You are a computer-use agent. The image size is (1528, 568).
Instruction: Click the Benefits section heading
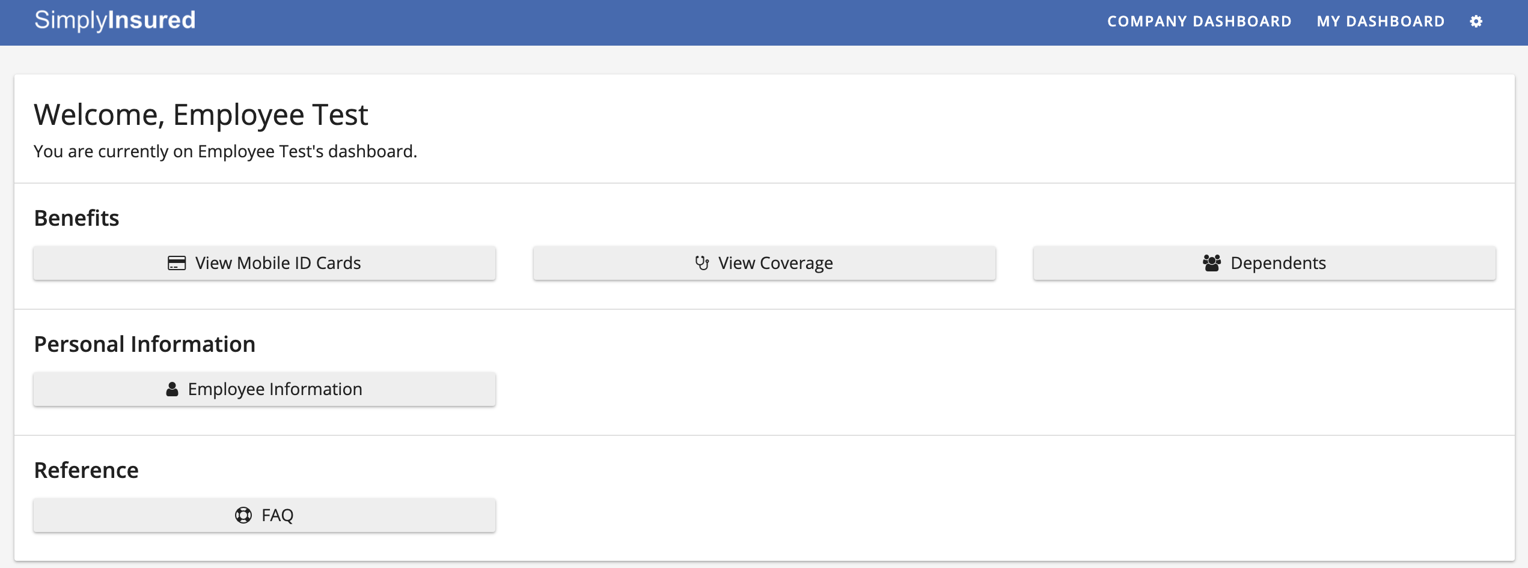(x=76, y=218)
